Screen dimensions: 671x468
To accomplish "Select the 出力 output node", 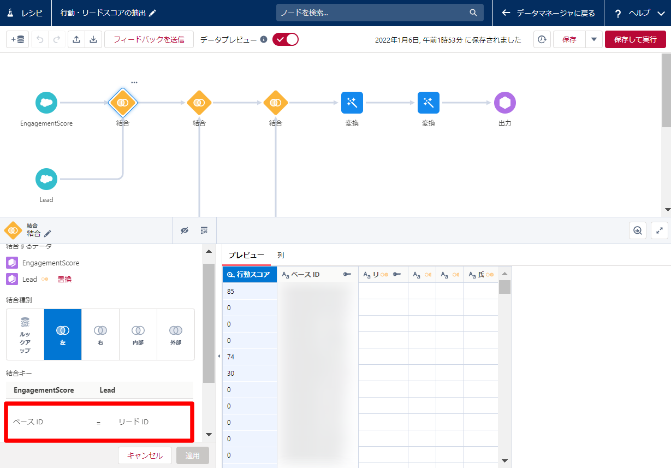I will (x=504, y=103).
